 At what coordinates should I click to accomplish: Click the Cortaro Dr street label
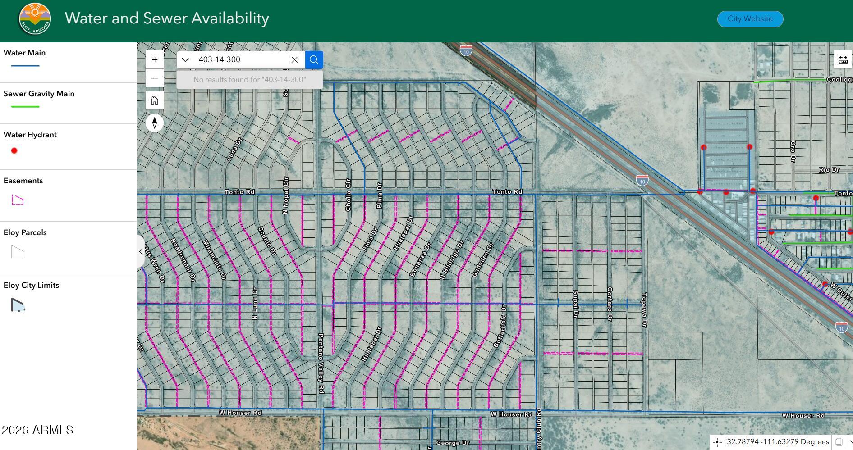coord(610,304)
